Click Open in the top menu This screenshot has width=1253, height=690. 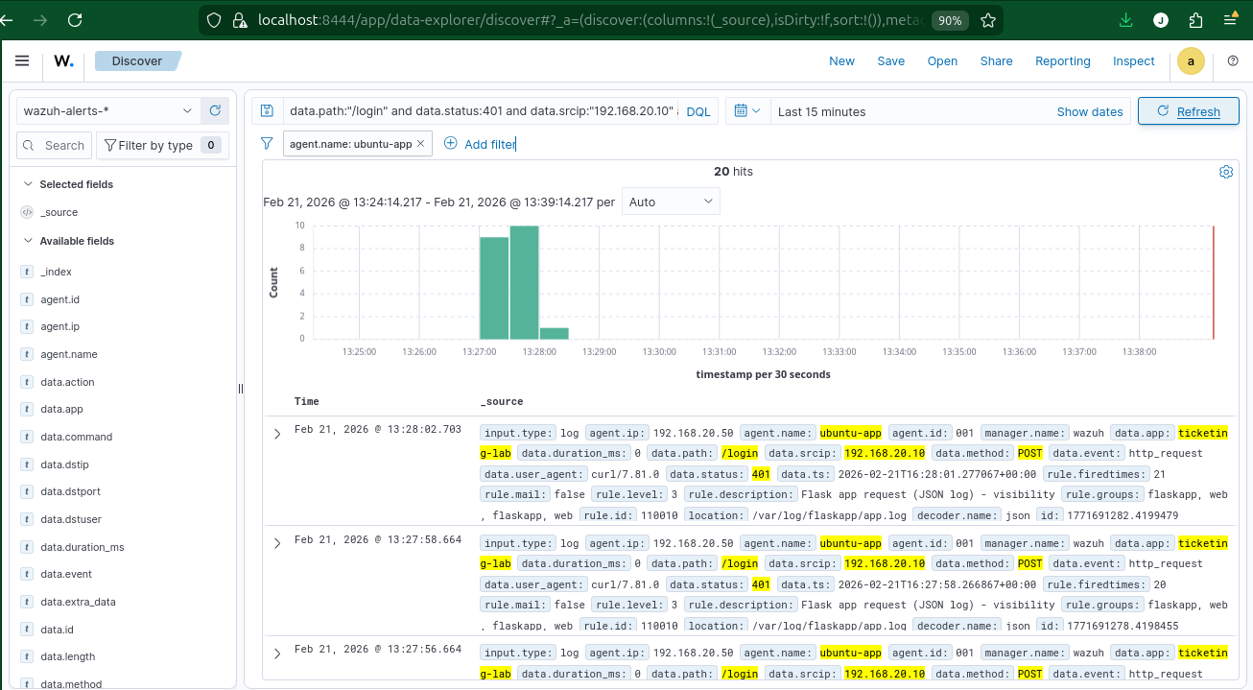coord(942,61)
